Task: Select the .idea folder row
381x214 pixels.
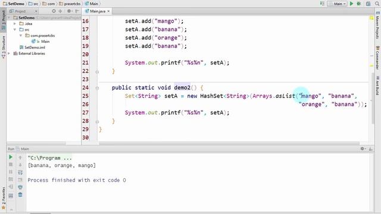Action: [x=43, y=24]
